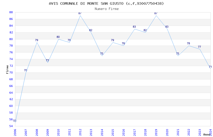Select the 2011 year label
The width and height of the screenshot is (213, 137).
tap(69, 133)
